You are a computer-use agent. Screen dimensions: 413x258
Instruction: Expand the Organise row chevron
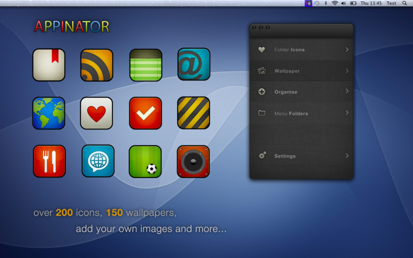(x=347, y=91)
